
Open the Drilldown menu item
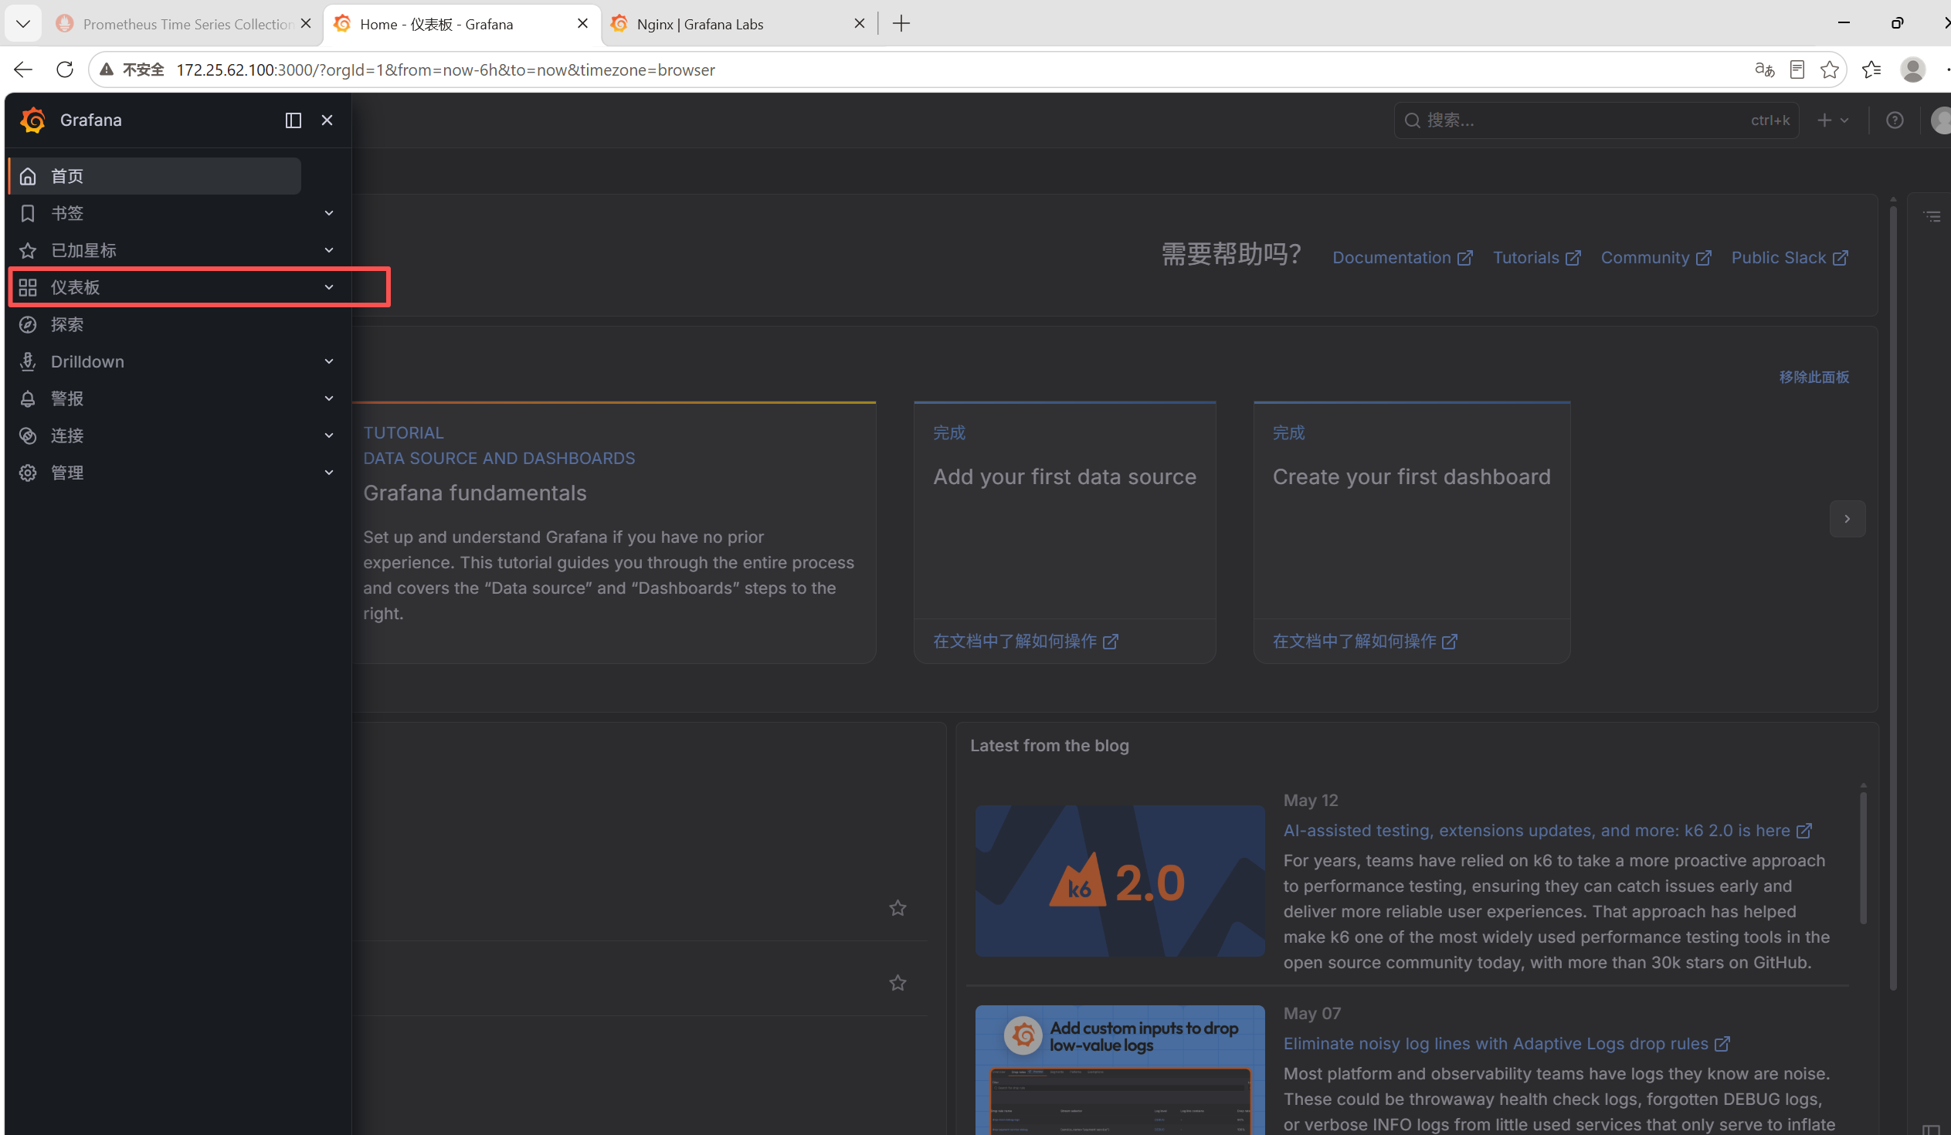point(87,361)
